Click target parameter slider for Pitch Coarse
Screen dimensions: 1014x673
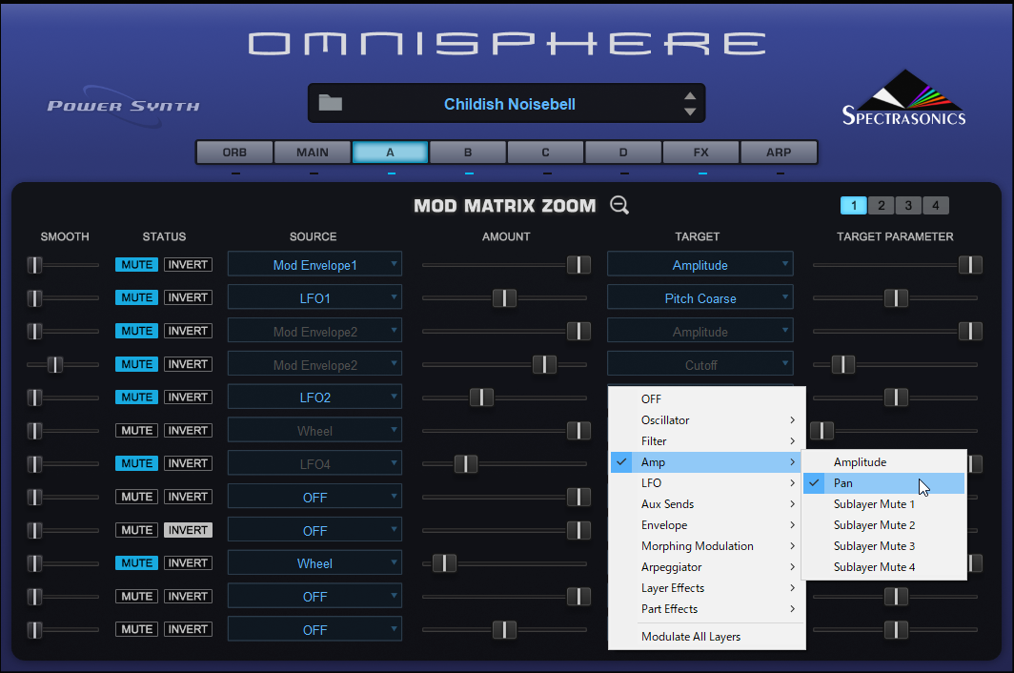tap(896, 297)
